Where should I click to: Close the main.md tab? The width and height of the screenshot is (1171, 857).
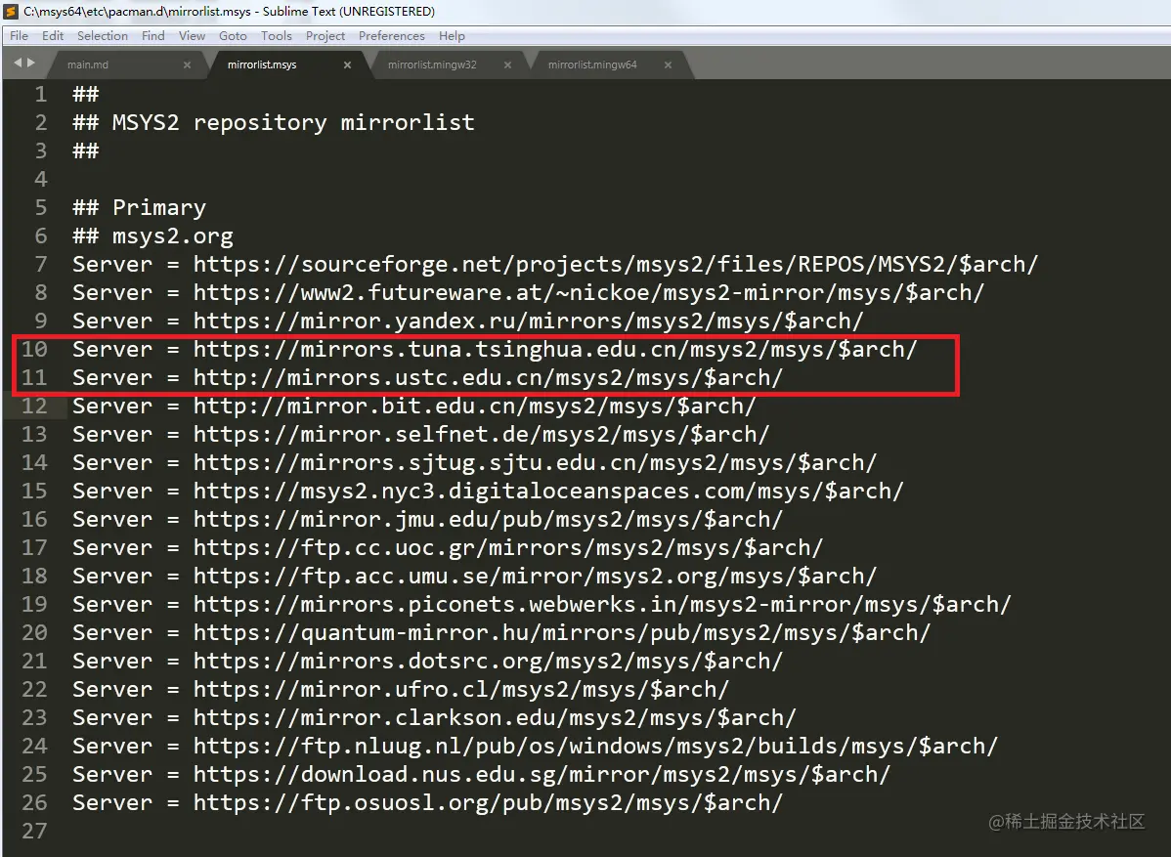[186, 64]
